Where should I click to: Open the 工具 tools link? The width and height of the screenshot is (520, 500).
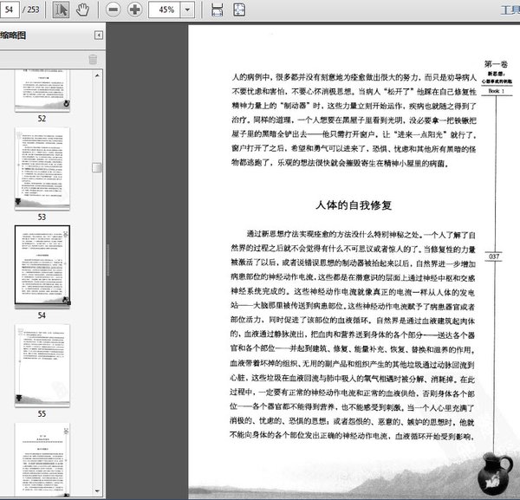tap(510, 10)
